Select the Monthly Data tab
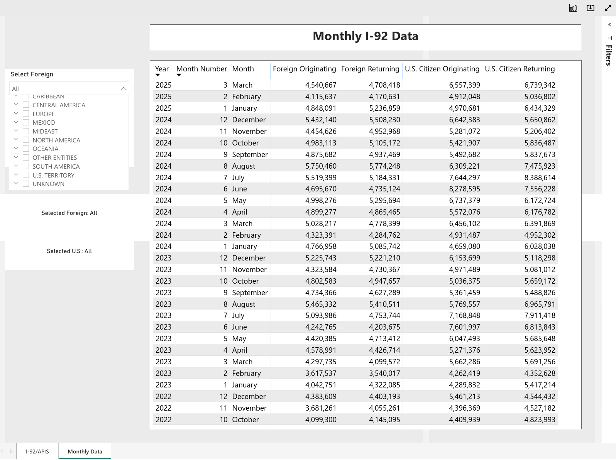 85,451
